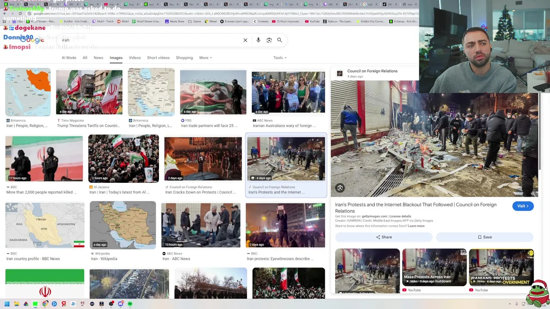550x309 pixels.
Task: Open Chrome from the taskbar
Action: pos(45,304)
